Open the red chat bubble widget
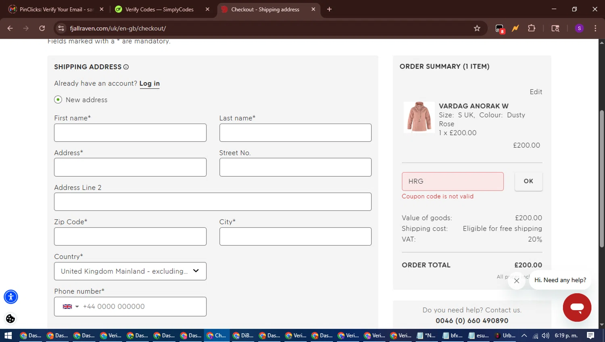 pos(577,308)
